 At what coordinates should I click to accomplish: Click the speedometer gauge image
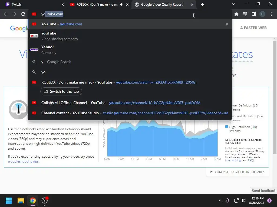pyautogui.click(x=18, y=110)
